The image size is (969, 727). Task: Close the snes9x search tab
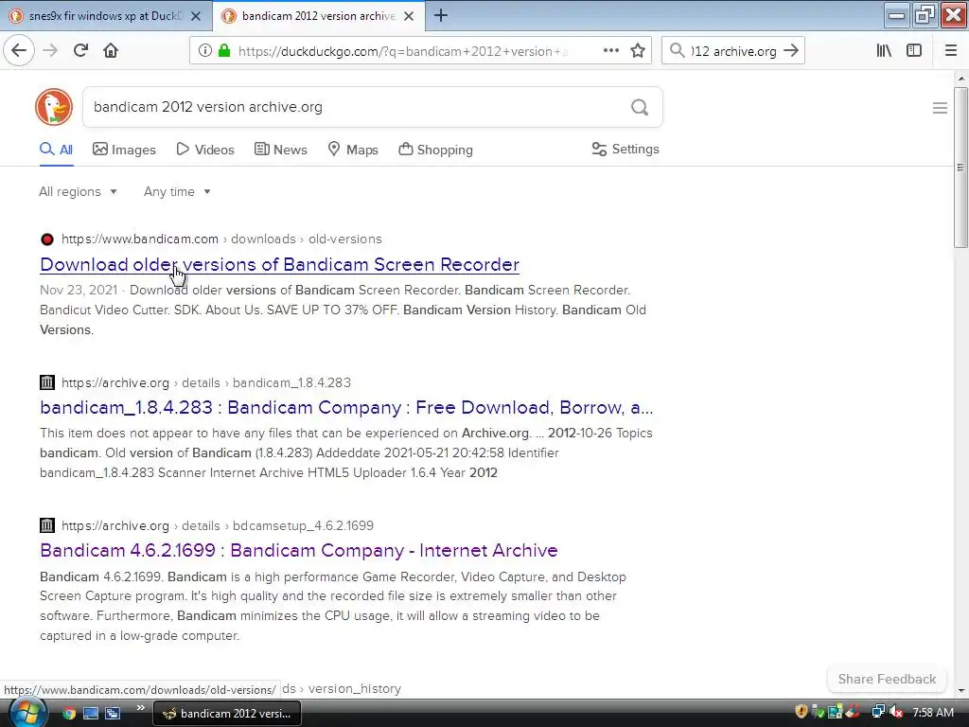[196, 16]
